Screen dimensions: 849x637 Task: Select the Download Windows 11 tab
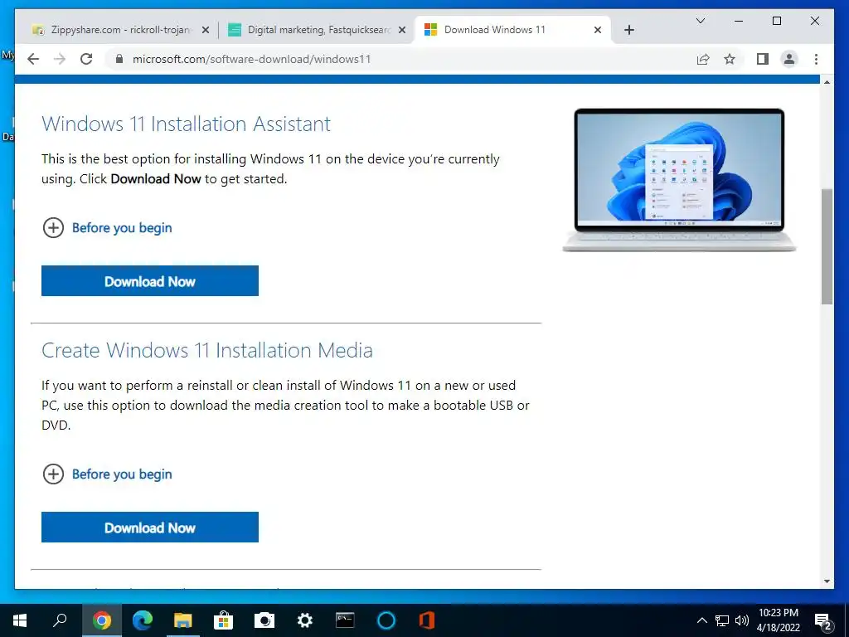(512, 30)
